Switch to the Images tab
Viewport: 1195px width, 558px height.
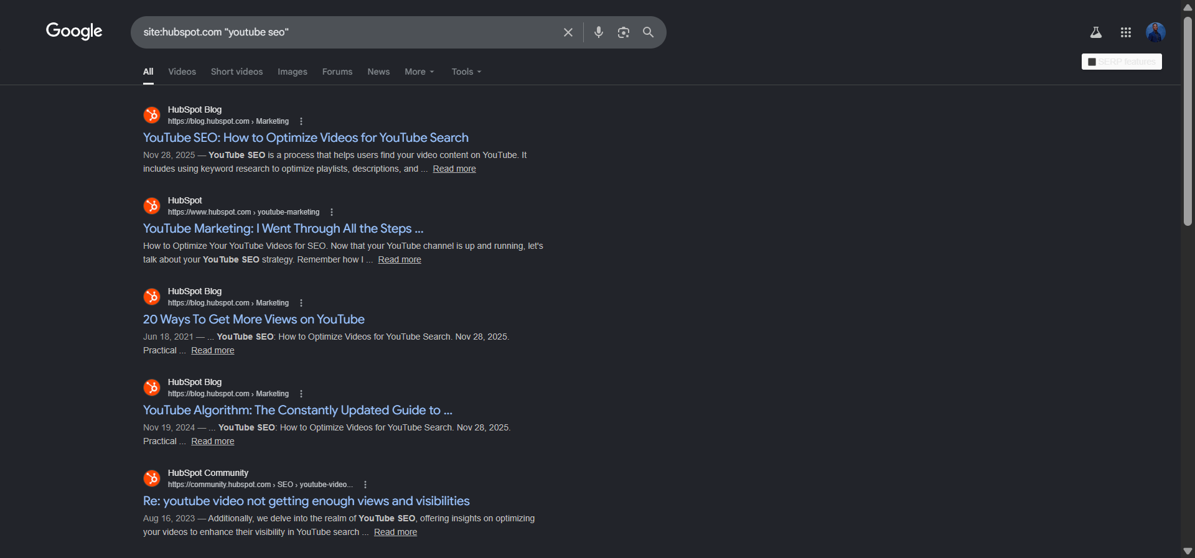(x=293, y=72)
